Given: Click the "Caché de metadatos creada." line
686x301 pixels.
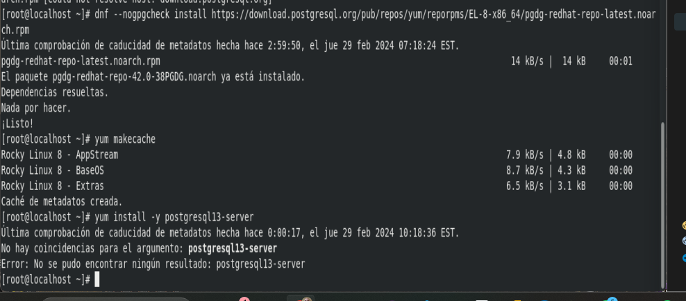Looking at the screenshot, I should coord(62,201).
